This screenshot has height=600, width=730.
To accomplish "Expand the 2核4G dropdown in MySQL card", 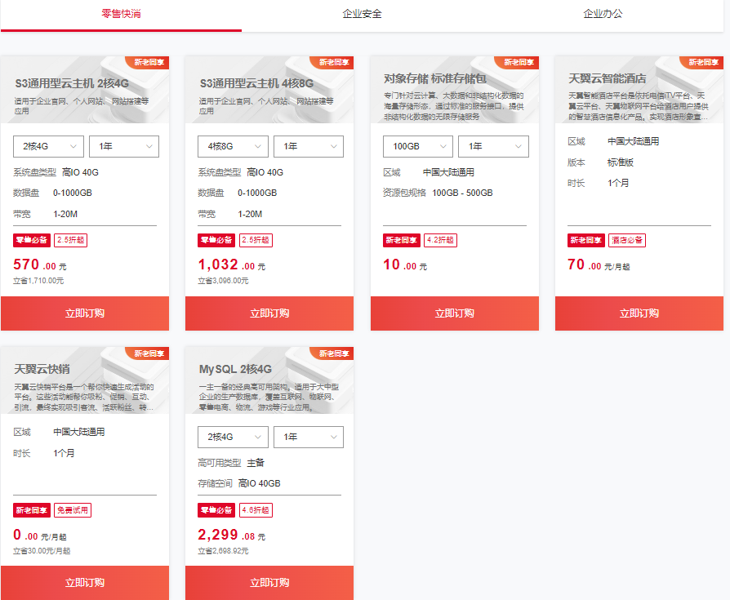I will tap(233, 437).
